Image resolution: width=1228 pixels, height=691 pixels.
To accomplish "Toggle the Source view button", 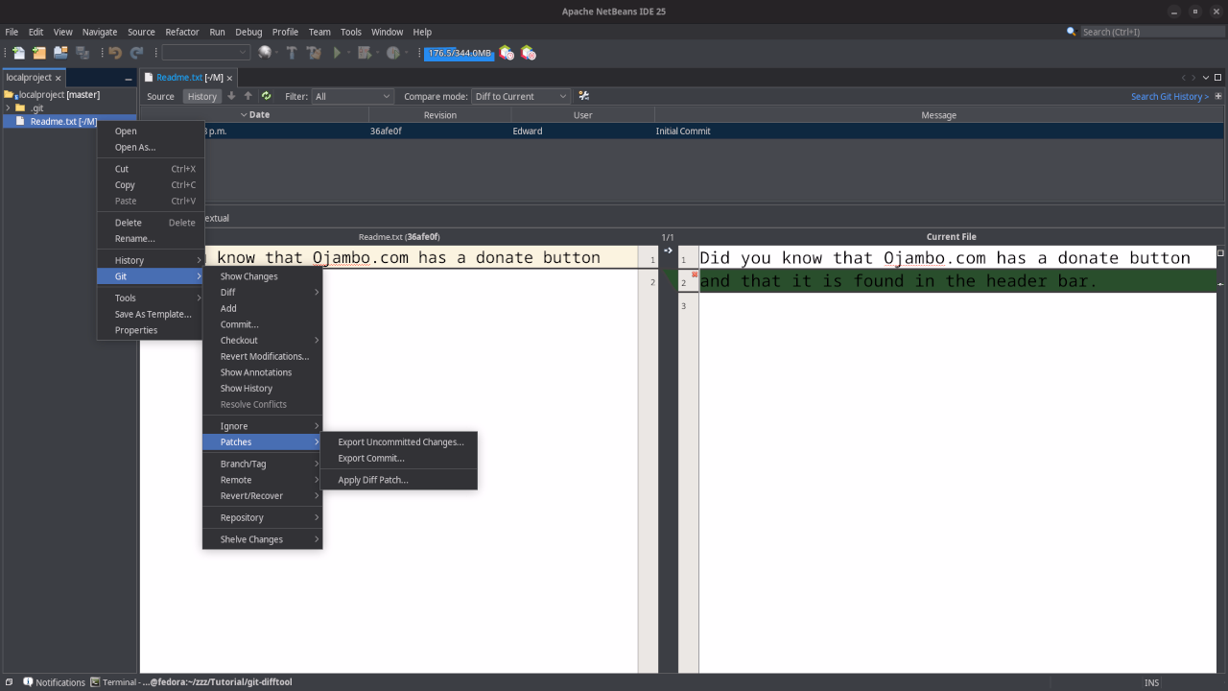I will (x=160, y=96).
